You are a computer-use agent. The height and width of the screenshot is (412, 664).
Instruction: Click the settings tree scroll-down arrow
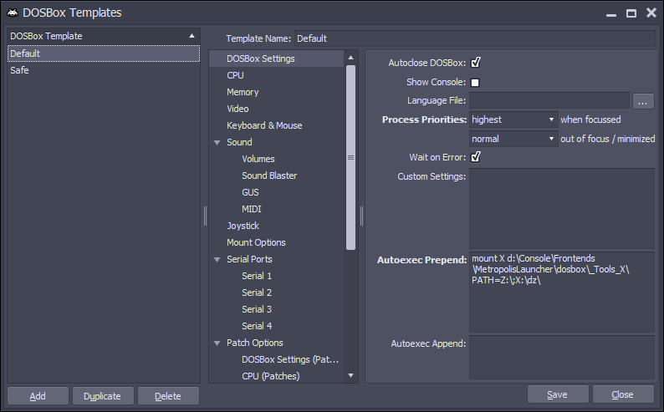point(350,375)
